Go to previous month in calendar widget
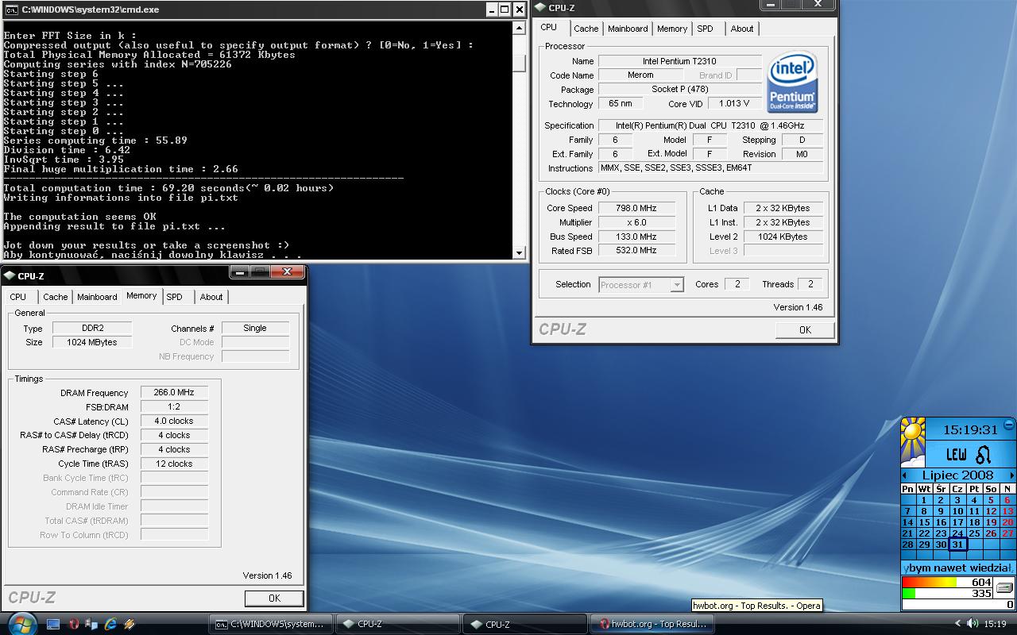This screenshot has height=635, width=1017. click(x=905, y=475)
